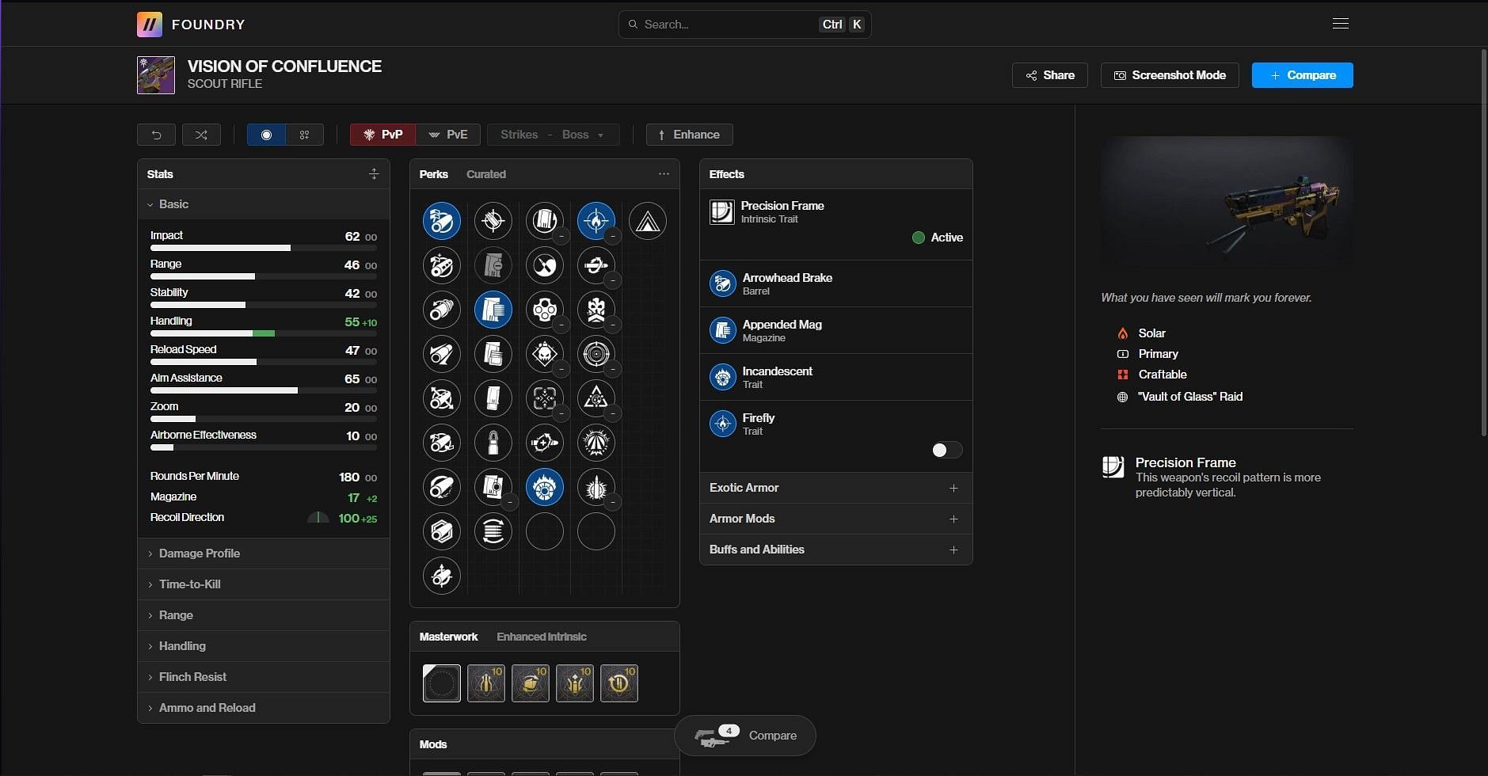The width and height of the screenshot is (1488, 776).
Task: Select the hexagon barrel perk
Action: [x=442, y=531]
